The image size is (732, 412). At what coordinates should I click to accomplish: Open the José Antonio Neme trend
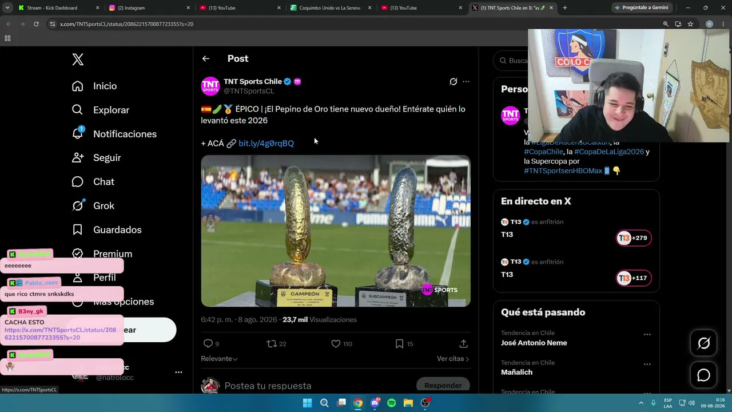534,343
